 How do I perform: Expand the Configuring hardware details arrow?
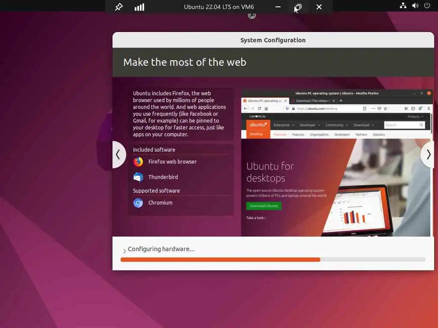pyautogui.click(x=124, y=251)
